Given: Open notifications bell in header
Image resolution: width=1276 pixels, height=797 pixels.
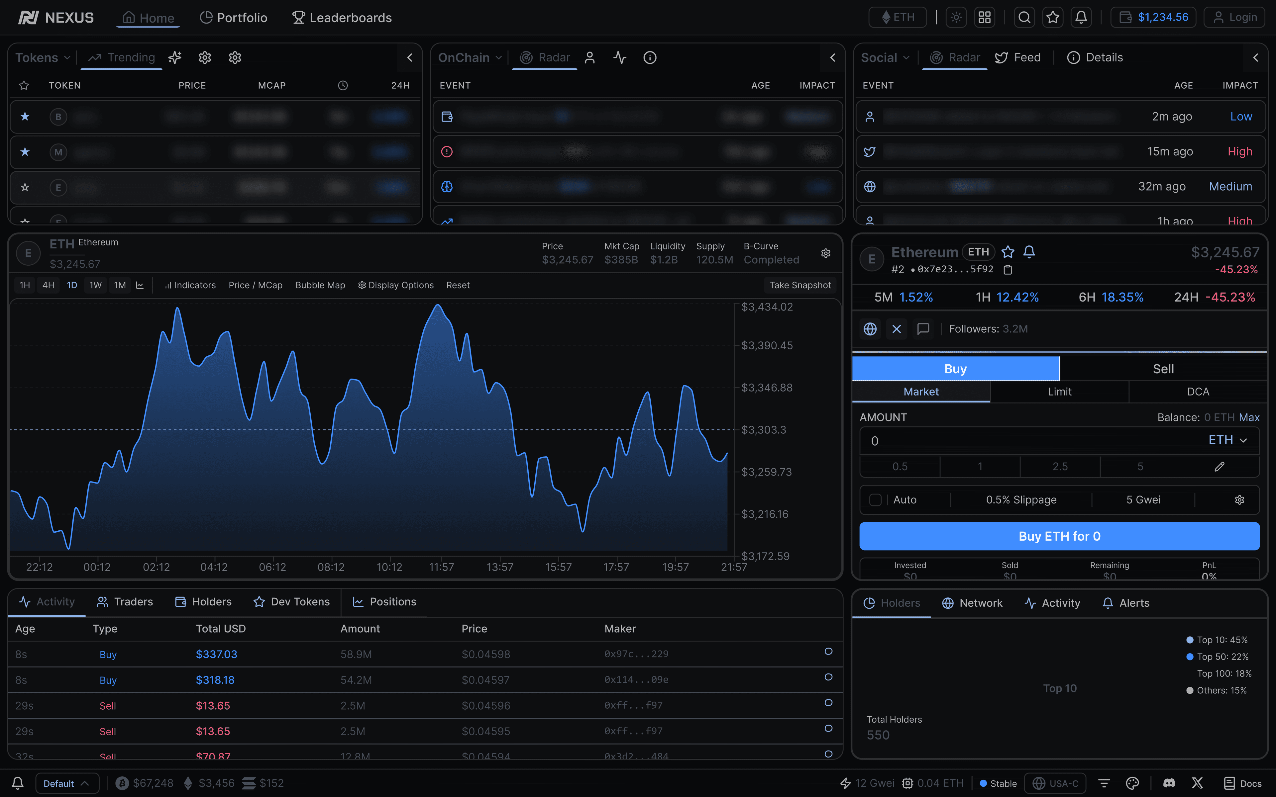Looking at the screenshot, I should [x=1081, y=17].
